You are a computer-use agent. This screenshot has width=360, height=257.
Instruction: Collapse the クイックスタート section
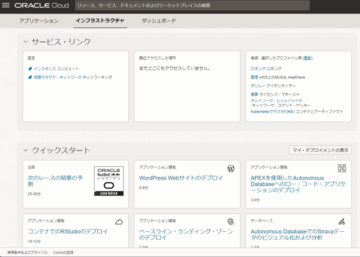click(x=25, y=150)
